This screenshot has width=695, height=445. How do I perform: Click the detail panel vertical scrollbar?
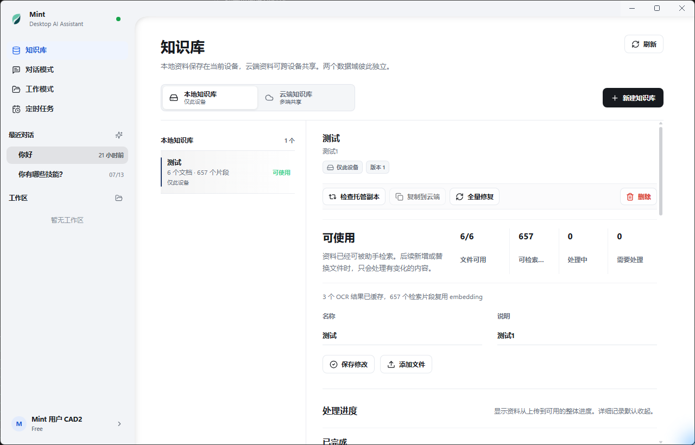point(661,171)
